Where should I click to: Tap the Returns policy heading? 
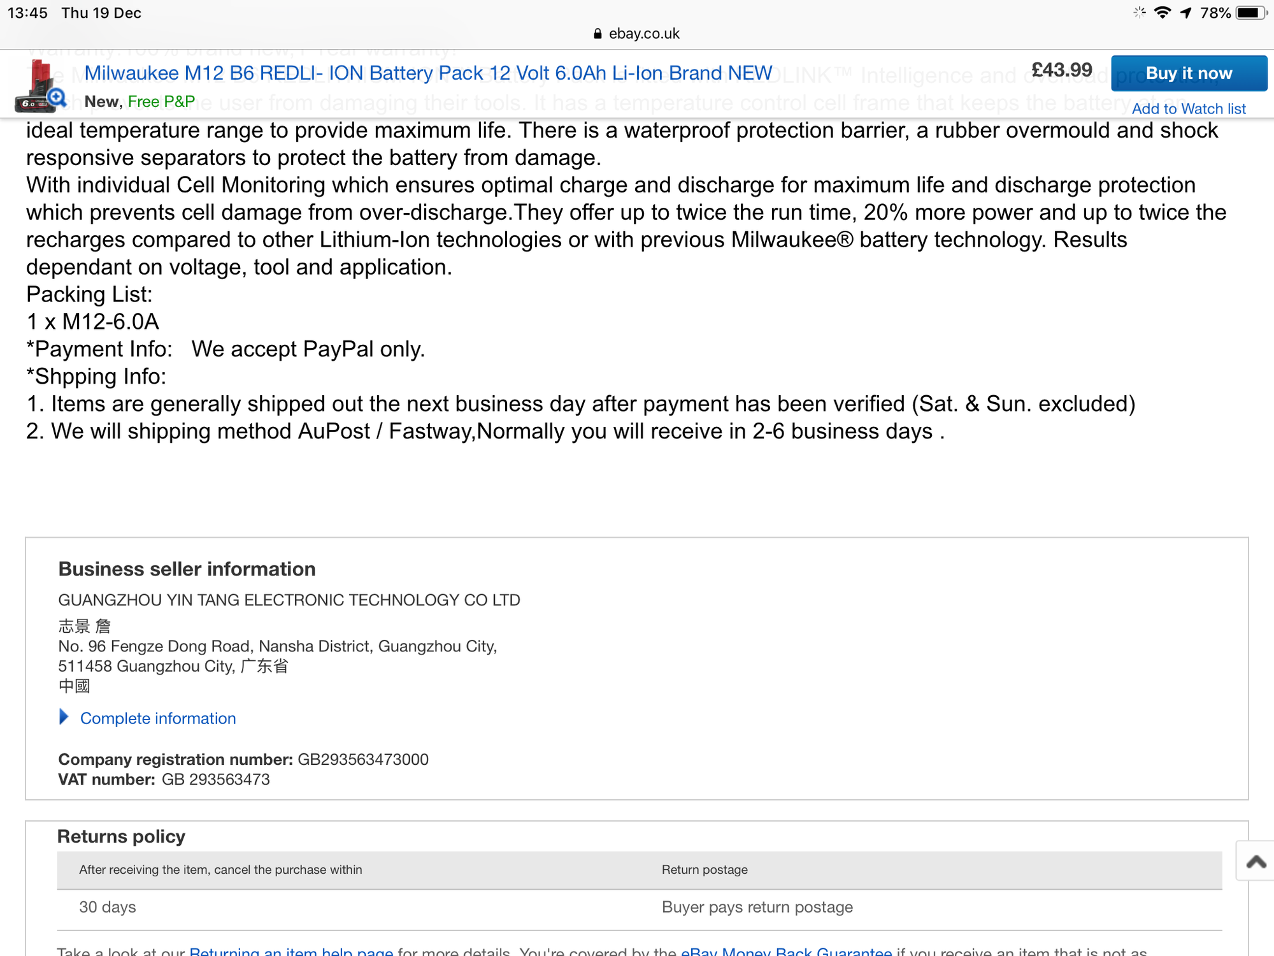pos(121,836)
